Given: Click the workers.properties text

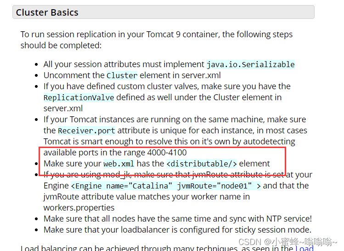Looking at the screenshot, I should (79, 208).
